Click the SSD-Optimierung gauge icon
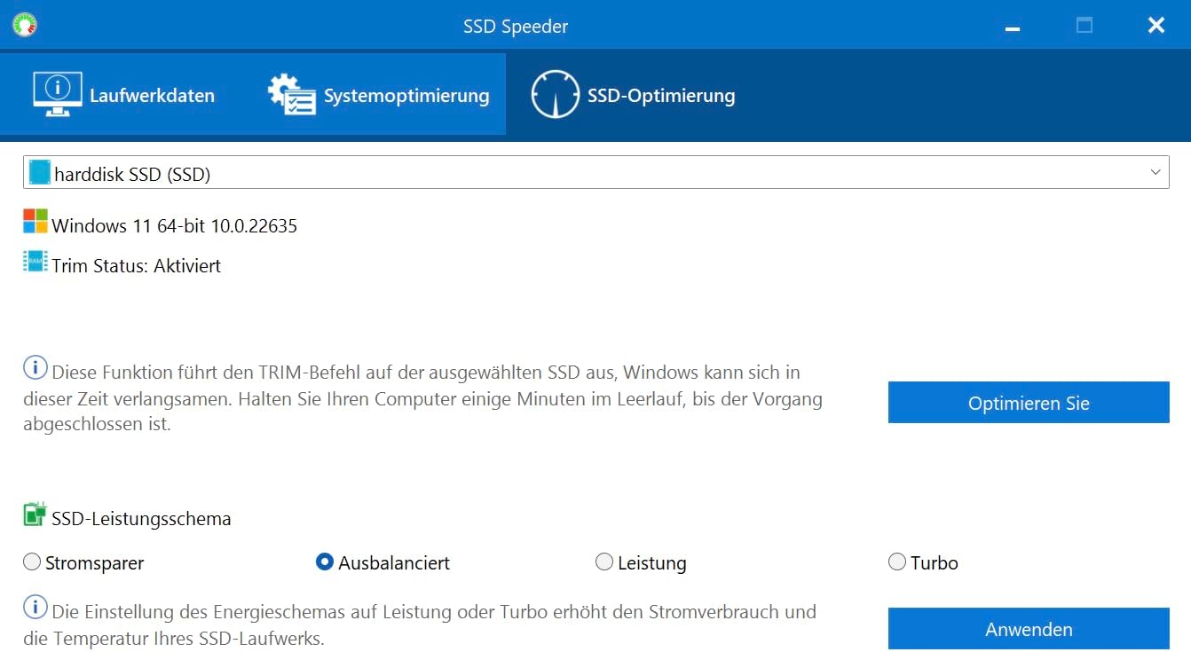This screenshot has height=652, width=1191. coord(556,94)
